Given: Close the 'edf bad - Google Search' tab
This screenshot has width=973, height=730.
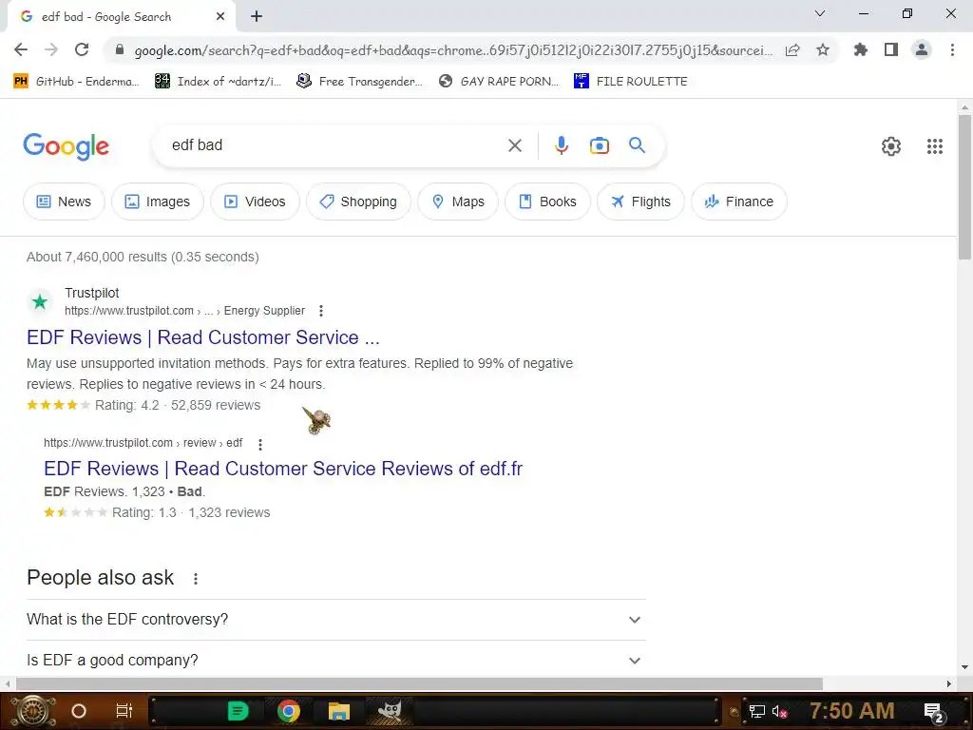Looking at the screenshot, I should click(220, 17).
